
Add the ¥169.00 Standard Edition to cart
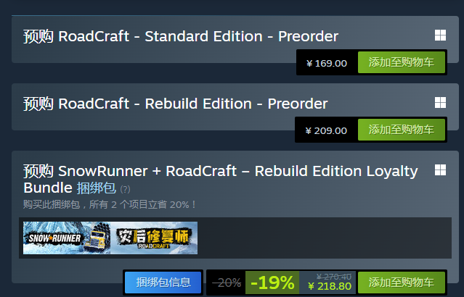coord(402,62)
